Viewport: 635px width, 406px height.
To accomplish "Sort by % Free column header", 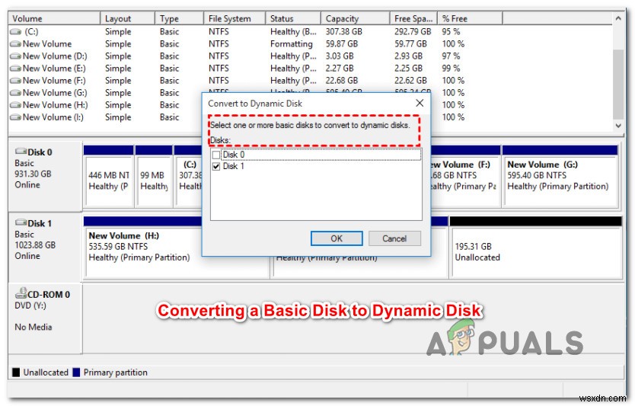I will 470,18.
